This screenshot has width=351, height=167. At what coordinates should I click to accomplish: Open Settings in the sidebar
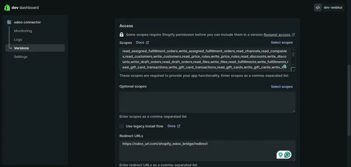click(x=21, y=57)
